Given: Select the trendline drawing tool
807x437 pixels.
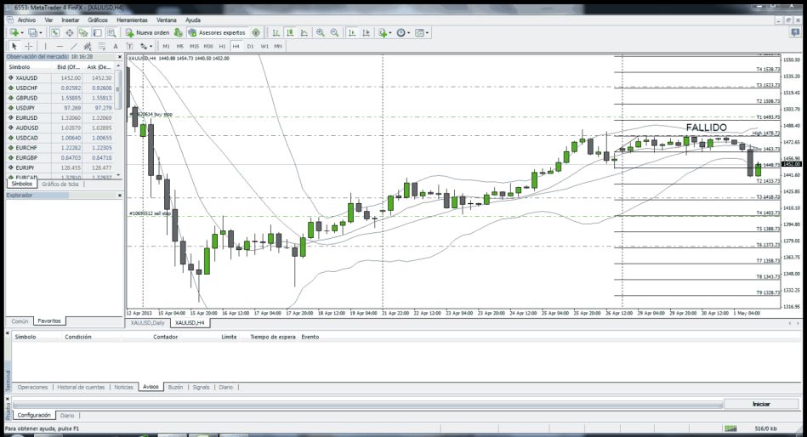Looking at the screenshot, I should point(74,46).
